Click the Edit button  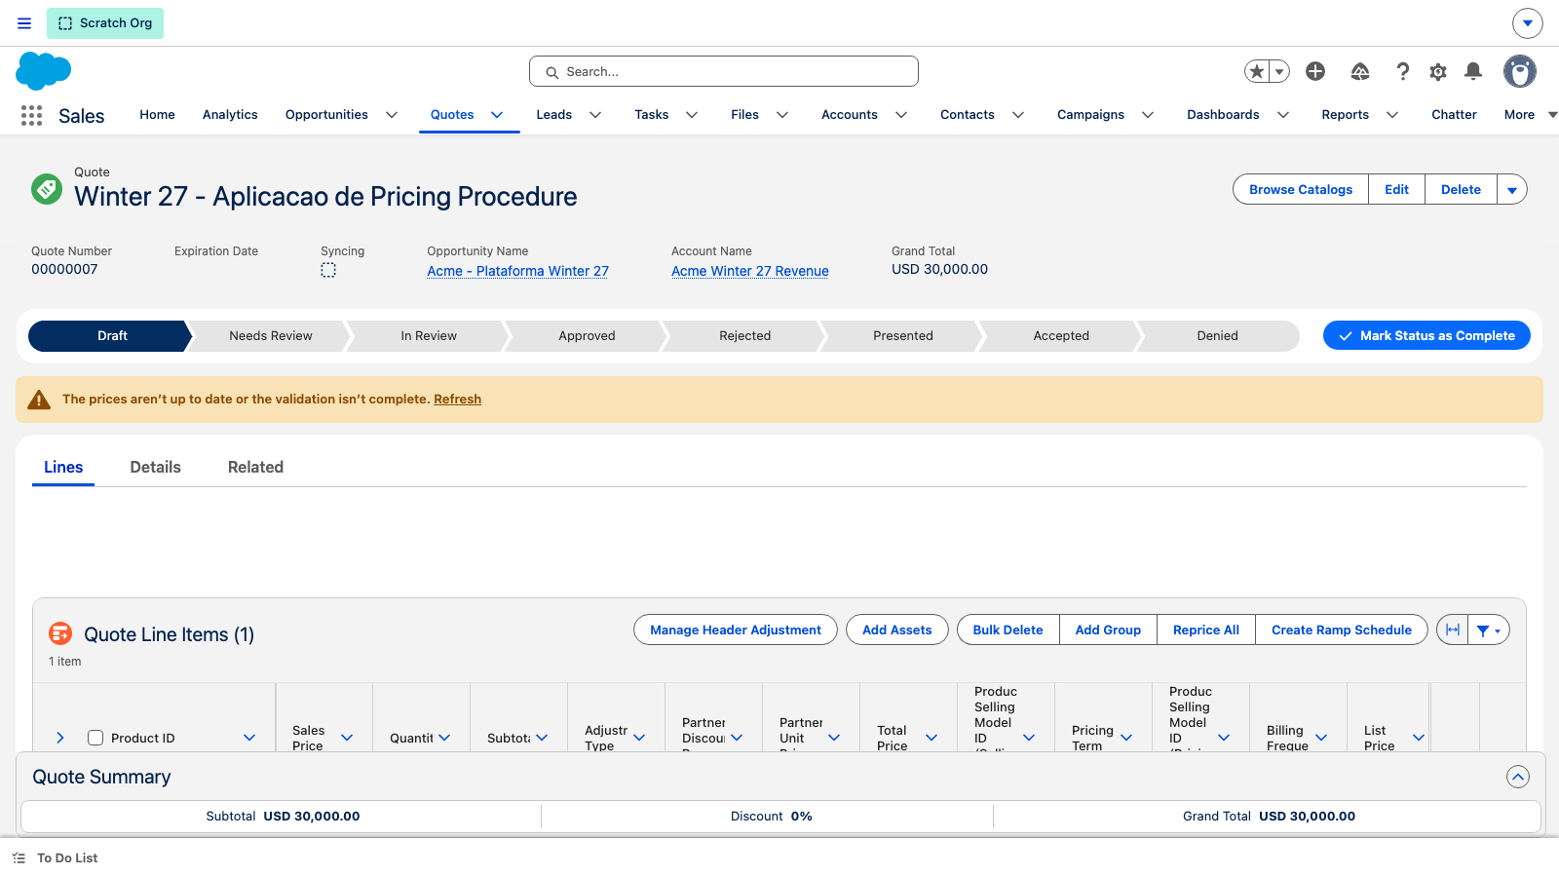click(1397, 190)
